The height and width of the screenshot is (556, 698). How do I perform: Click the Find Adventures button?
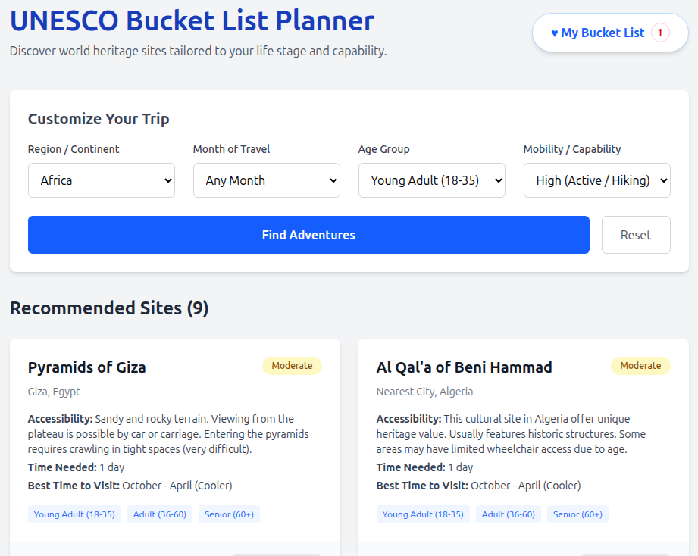pyautogui.click(x=308, y=235)
